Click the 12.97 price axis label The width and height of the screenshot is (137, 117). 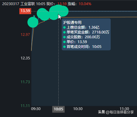25,35
